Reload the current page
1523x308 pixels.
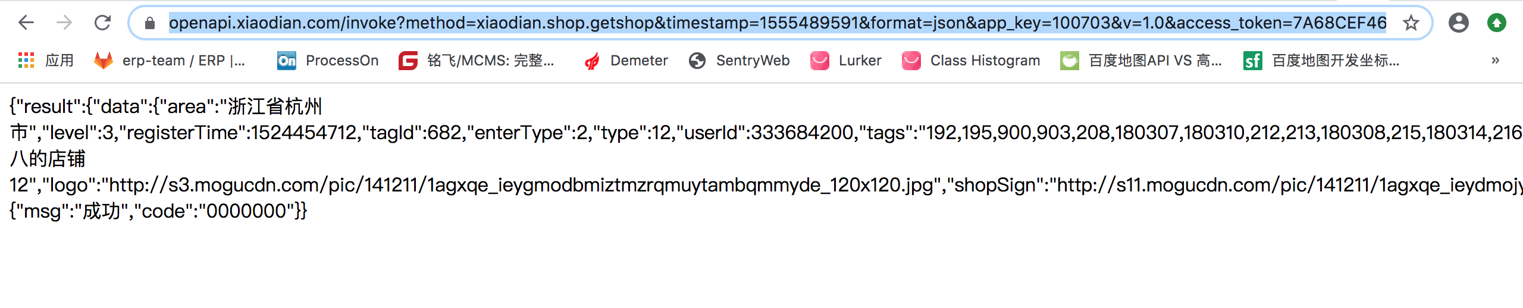(x=102, y=23)
